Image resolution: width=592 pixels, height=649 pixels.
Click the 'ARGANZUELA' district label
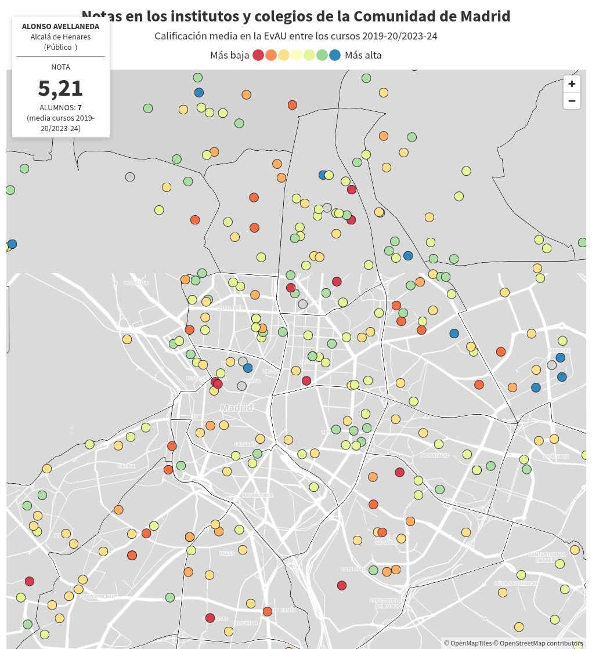(x=258, y=495)
